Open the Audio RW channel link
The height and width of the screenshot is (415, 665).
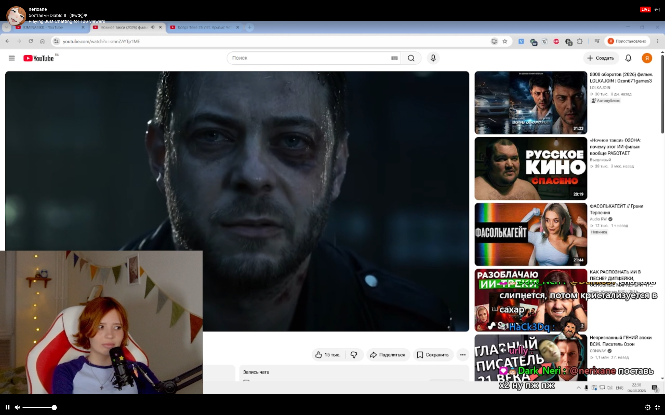(598, 219)
